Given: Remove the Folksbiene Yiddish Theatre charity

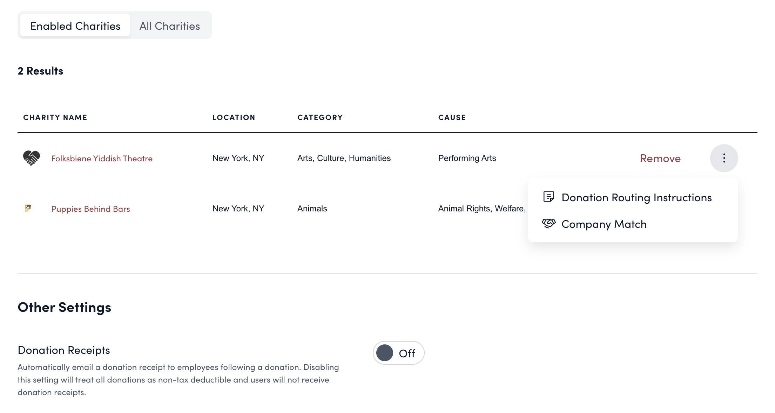Looking at the screenshot, I should tap(660, 159).
